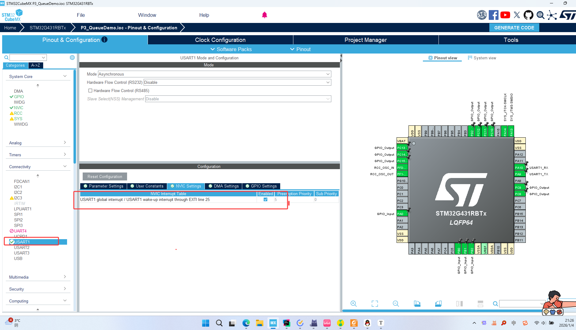Image resolution: width=576 pixels, height=330 pixels.
Task: Rotate the chip counter-clockwise
Action: 438,303
